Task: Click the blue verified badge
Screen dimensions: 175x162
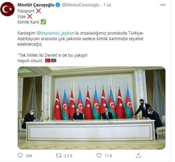Action: tap(58, 5)
